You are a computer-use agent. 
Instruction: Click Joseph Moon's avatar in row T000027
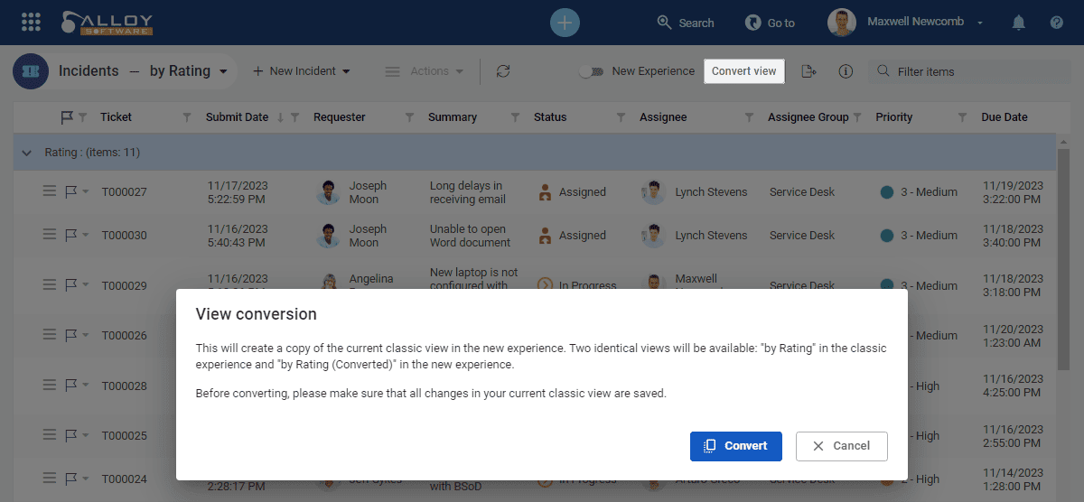pyautogui.click(x=329, y=191)
